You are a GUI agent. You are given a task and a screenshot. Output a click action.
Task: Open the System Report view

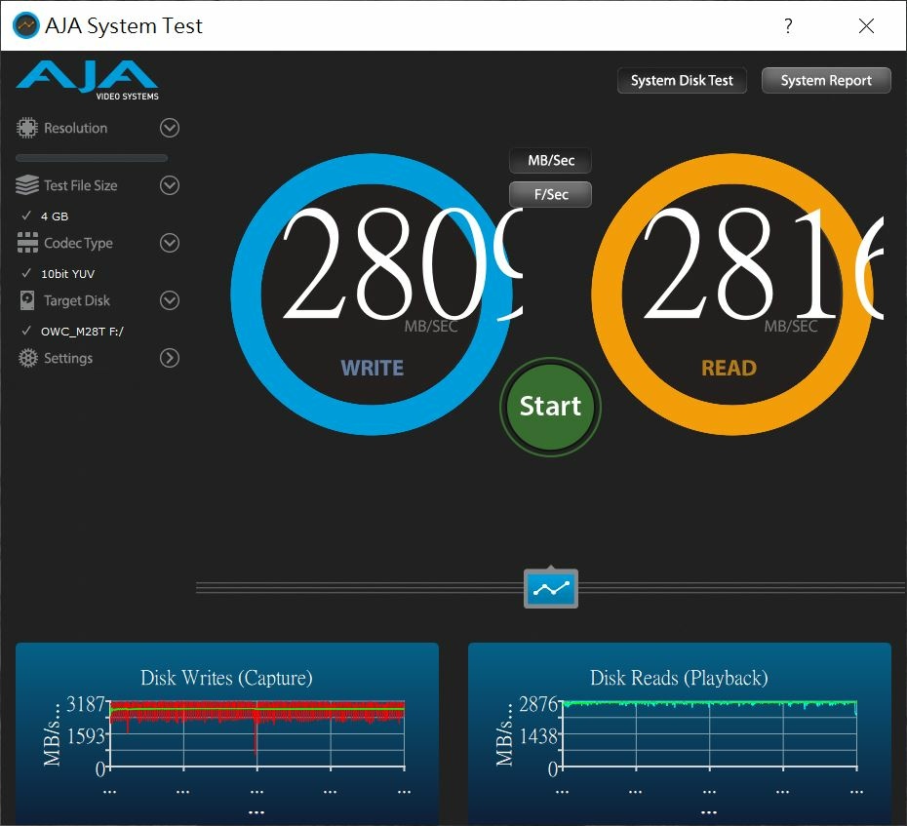click(826, 80)
